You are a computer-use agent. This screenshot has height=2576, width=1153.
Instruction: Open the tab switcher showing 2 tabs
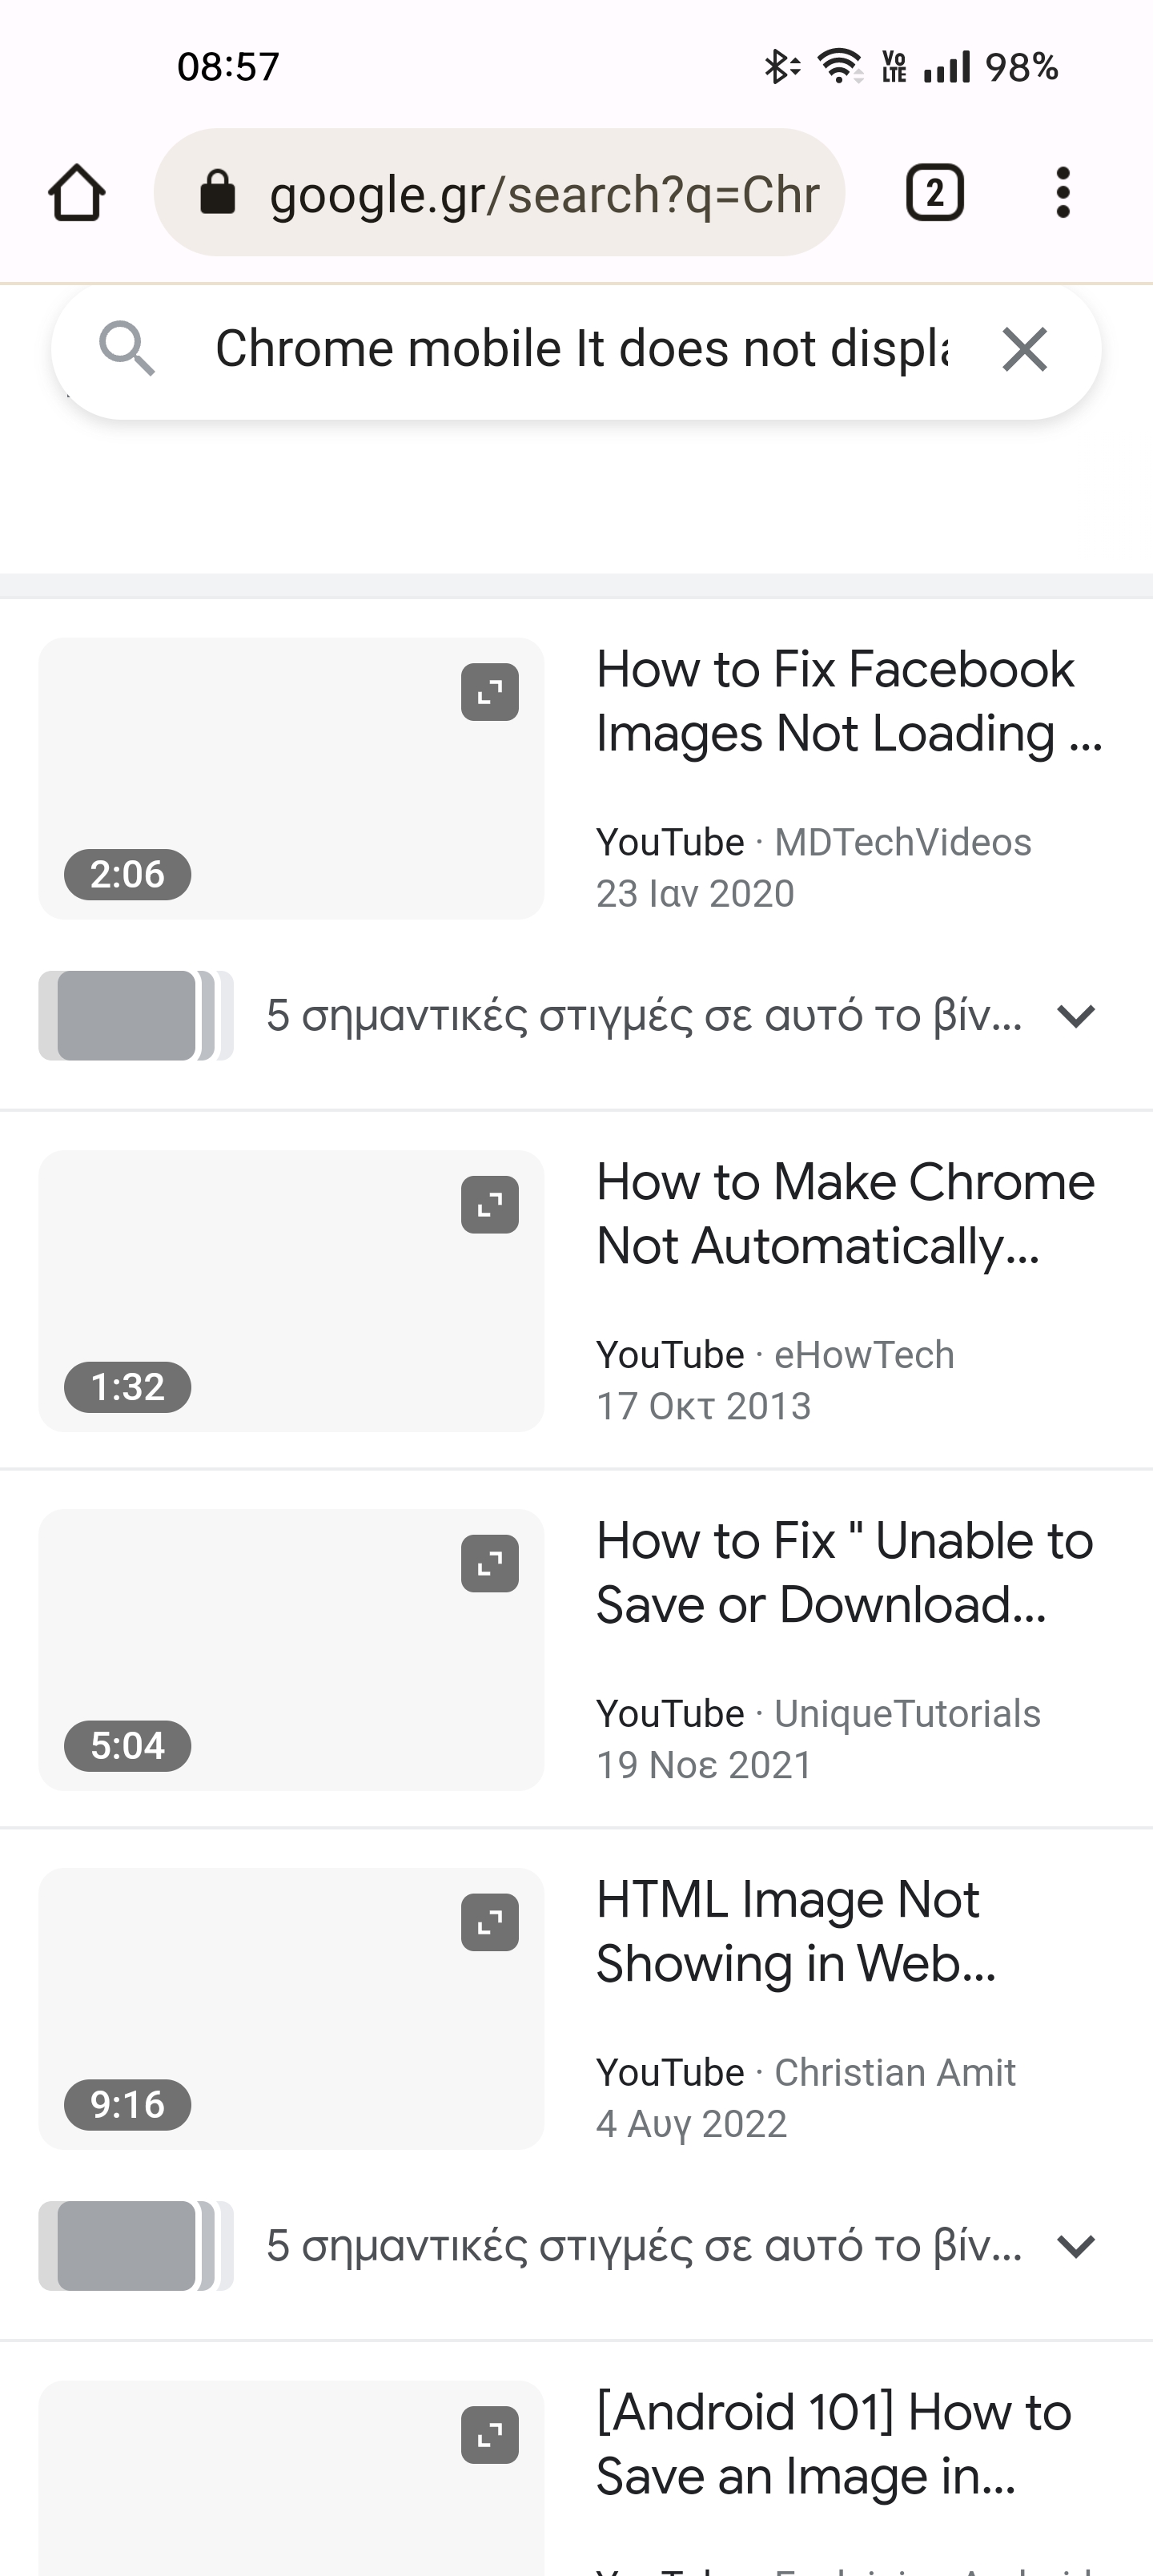point(934,192)
